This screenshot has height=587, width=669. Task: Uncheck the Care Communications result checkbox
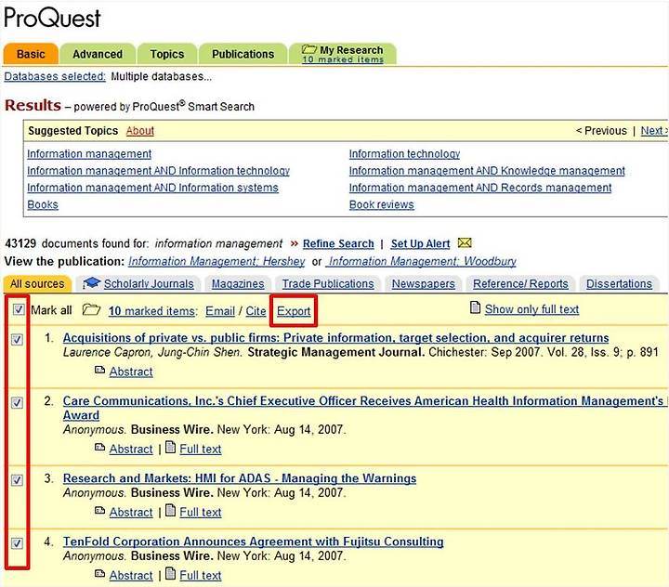tap(17, 403)
